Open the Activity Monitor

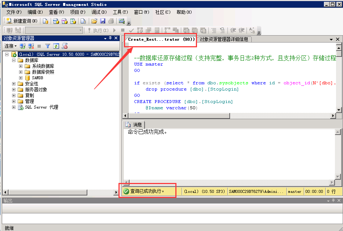click(122, 21)
